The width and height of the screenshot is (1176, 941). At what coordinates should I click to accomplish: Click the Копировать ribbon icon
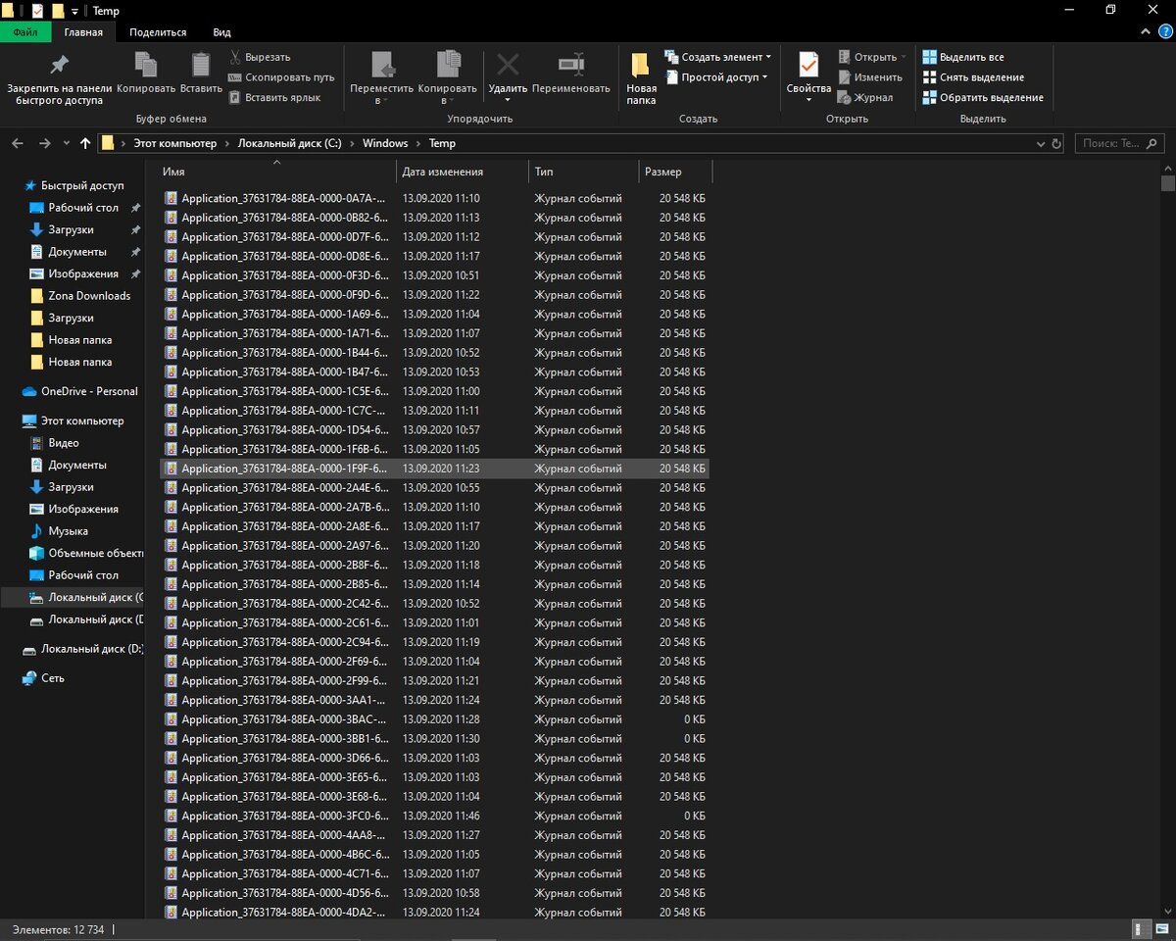click(x=146, y=74)
